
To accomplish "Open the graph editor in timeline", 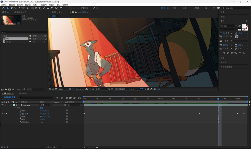I will [80, 98].
